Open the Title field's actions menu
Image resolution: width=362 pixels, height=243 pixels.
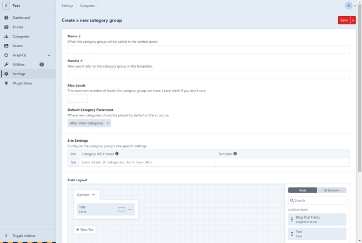130,209
